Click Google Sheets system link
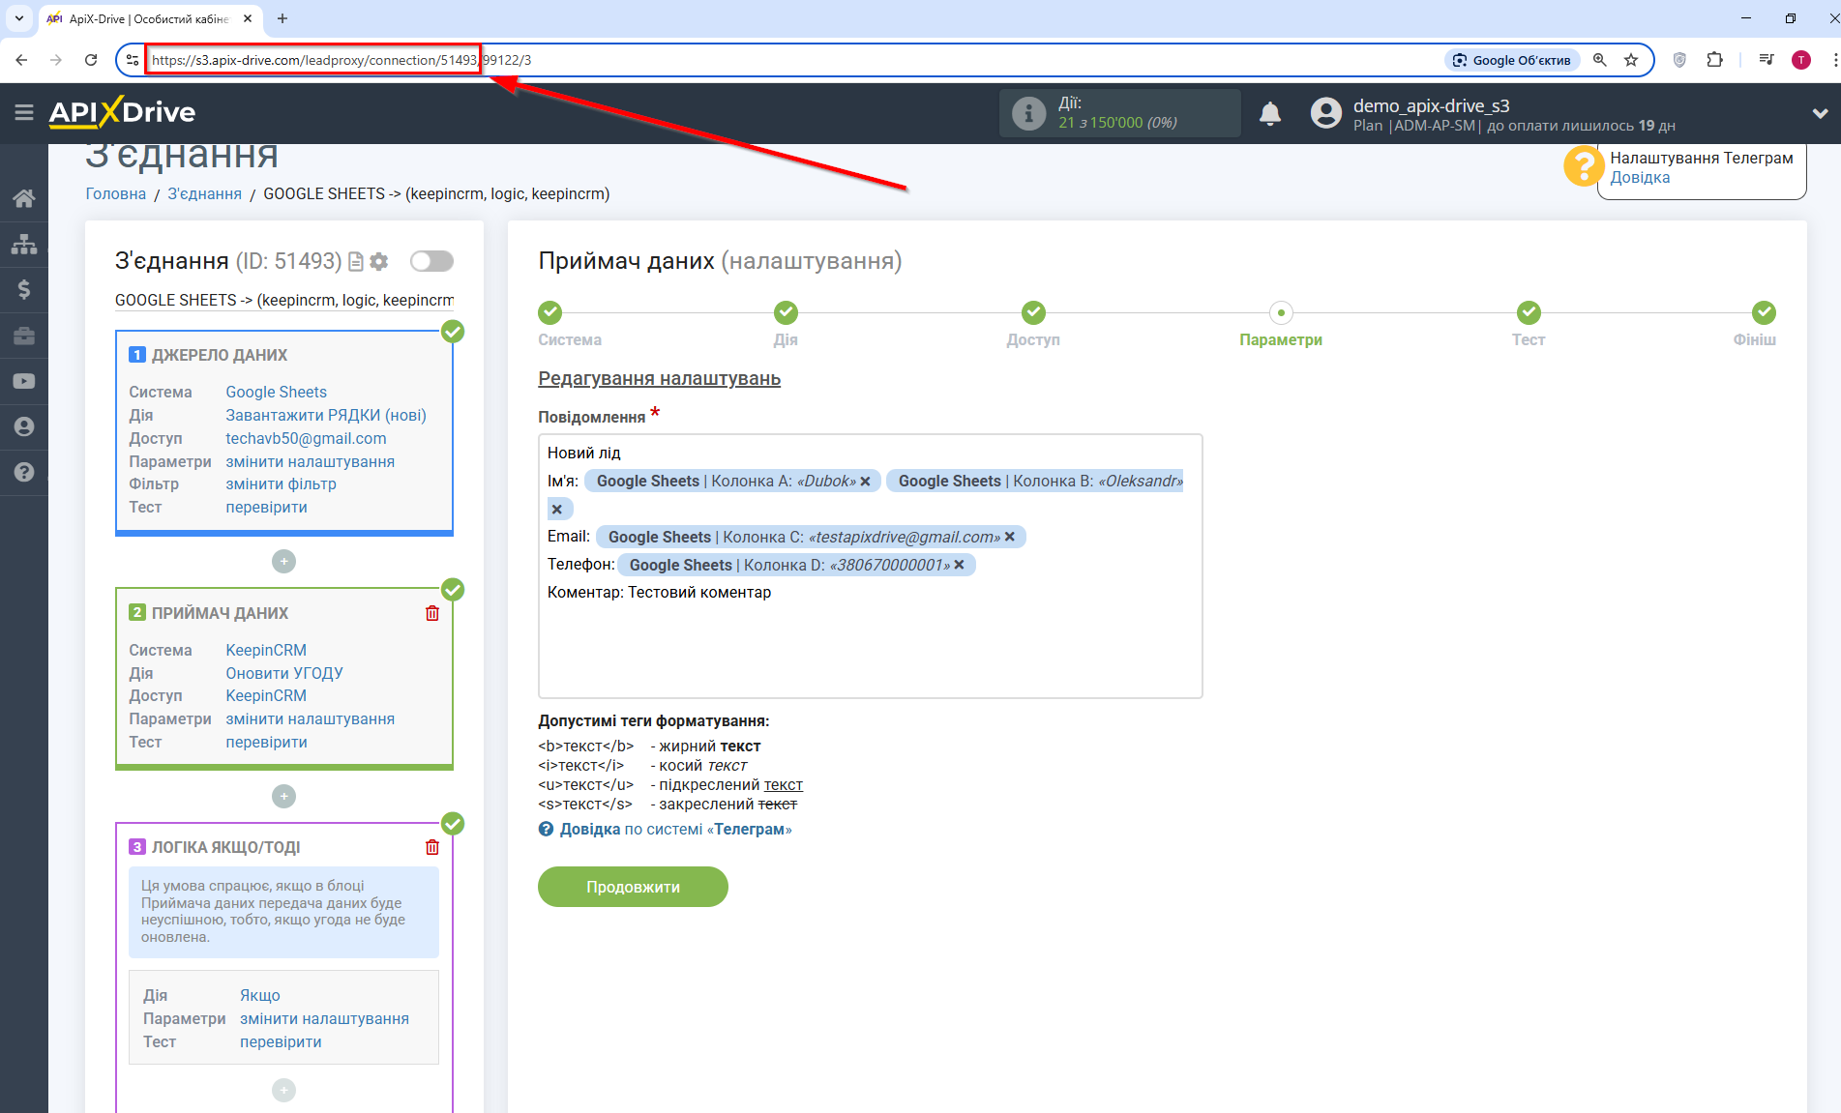Screen dimensions: 1841x1113 click(277, 392)
